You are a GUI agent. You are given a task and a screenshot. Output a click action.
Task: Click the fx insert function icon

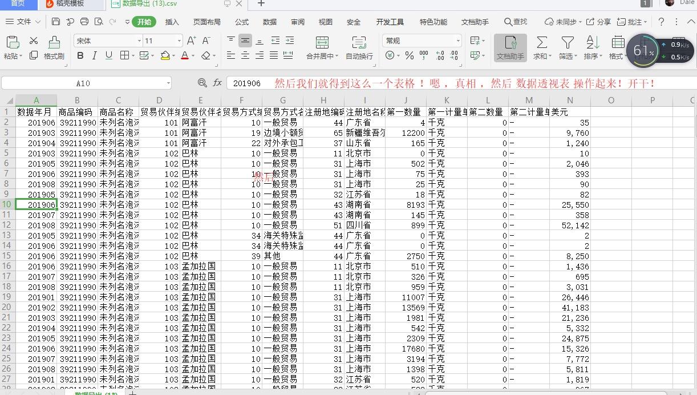pos(217,83)
